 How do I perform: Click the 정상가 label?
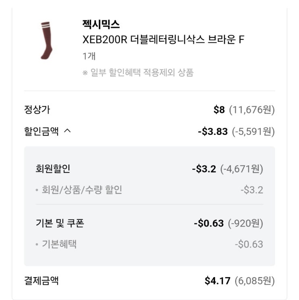point(37,110)
